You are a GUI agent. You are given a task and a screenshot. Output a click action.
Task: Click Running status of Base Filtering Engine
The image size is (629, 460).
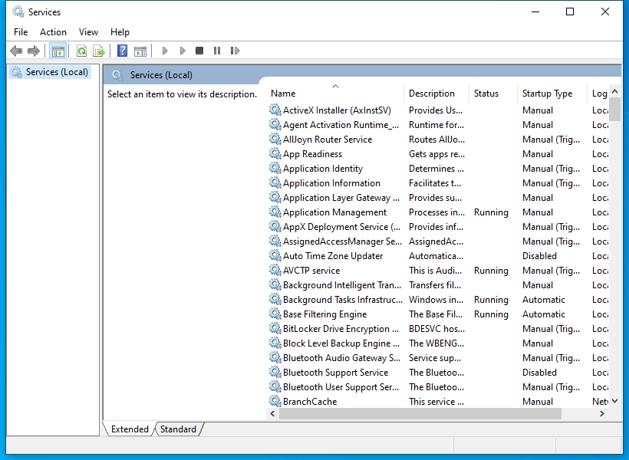(x=491, y=314)
